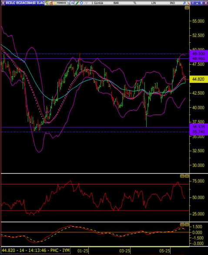The image size is (208, 255).
Task: Click the pin icon on the title bar
Action: coord(184,3)
